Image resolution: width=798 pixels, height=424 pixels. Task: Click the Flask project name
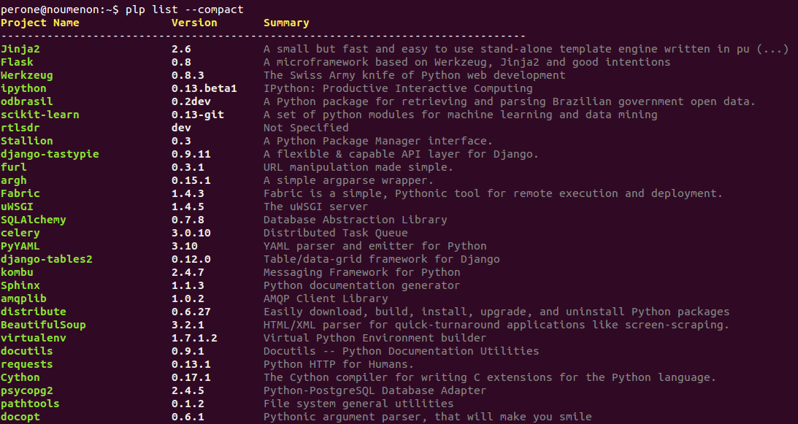(x=17, y=62)
